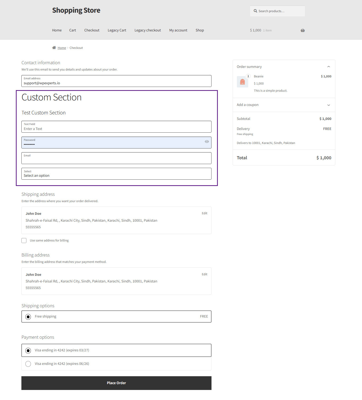The width and height of the screenshot is (362, 400).
Task: Click the Beanie product thumbnail
Action: point(242,82)
